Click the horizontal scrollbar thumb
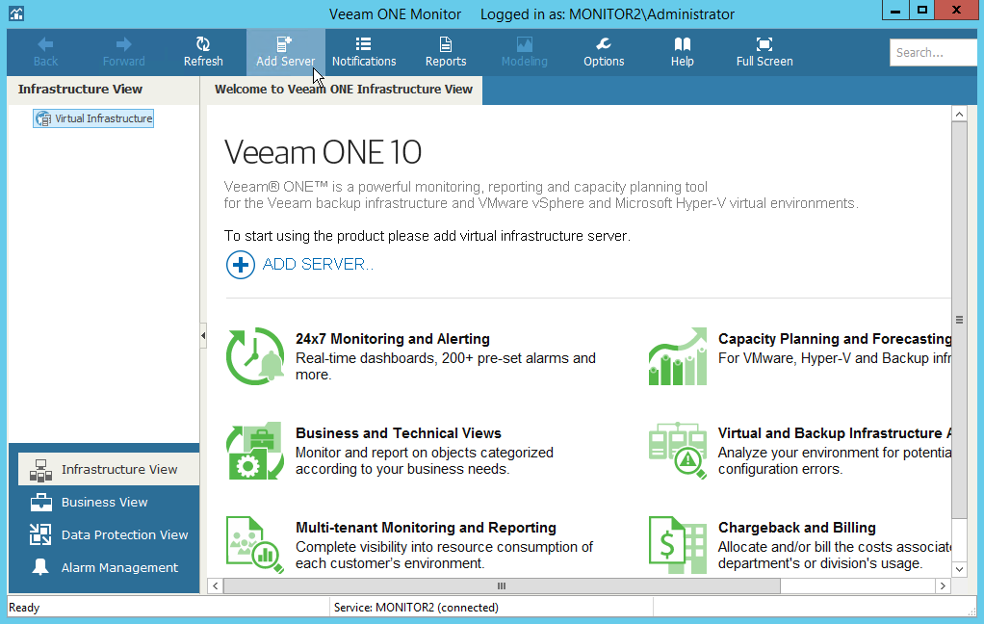This screenshot has width=984, height=624. pos(502,585)
